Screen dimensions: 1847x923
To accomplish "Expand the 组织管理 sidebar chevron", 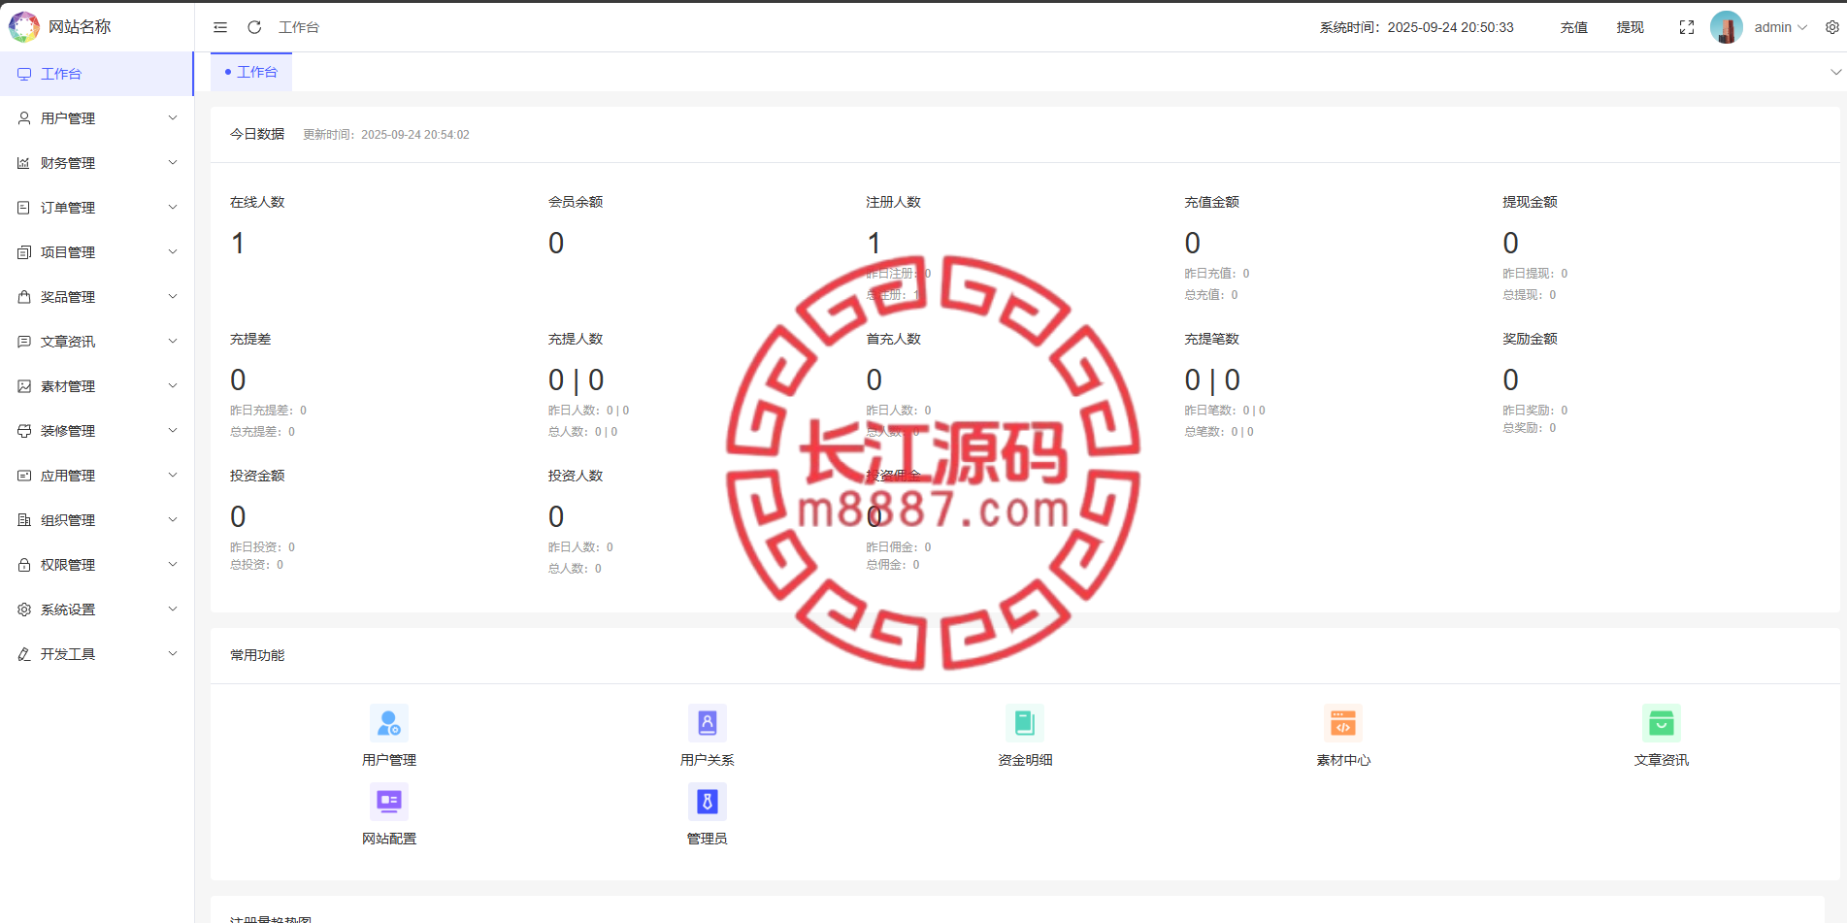I will pyautogui.click(x=173, y=520).
